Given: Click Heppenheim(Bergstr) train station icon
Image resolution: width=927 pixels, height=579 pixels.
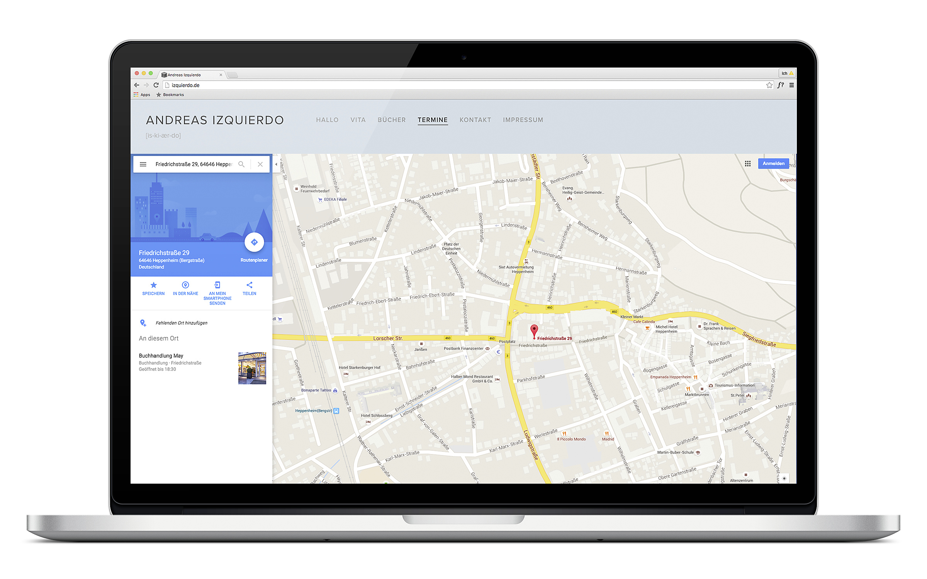Looking at the screenshot, I should (x=336, y=411).
